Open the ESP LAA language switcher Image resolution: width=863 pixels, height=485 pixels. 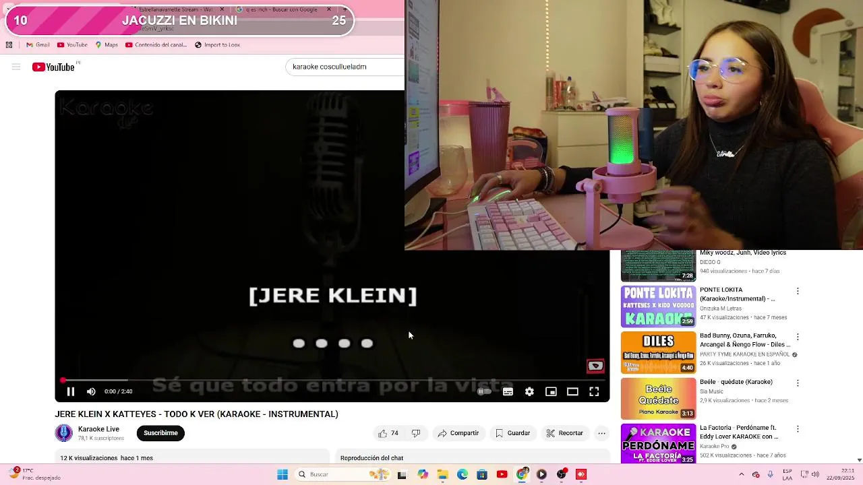[x=787, y=474]
